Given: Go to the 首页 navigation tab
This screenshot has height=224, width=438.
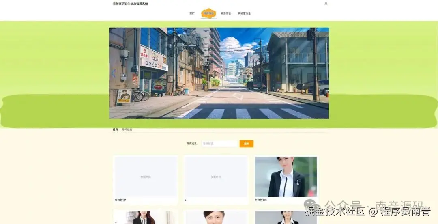Looking at the screenshot, I should pos(192,13).
